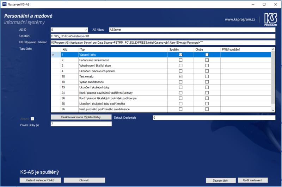Check Chyba for Test e-mailu

[207, 76]
